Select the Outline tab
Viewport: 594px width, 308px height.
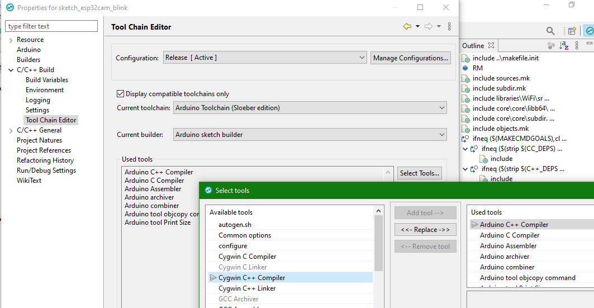(x=473, y=45)
